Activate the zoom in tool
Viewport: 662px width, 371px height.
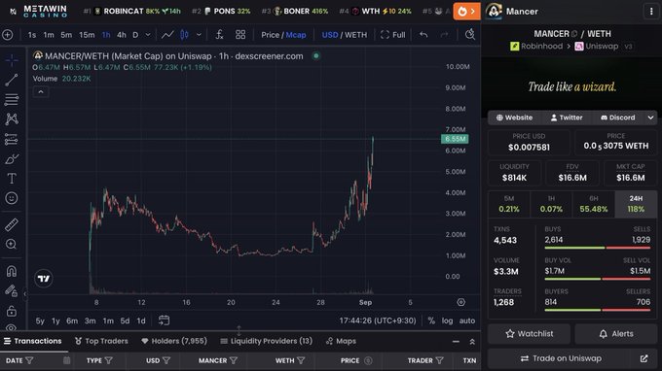[12, 244]
